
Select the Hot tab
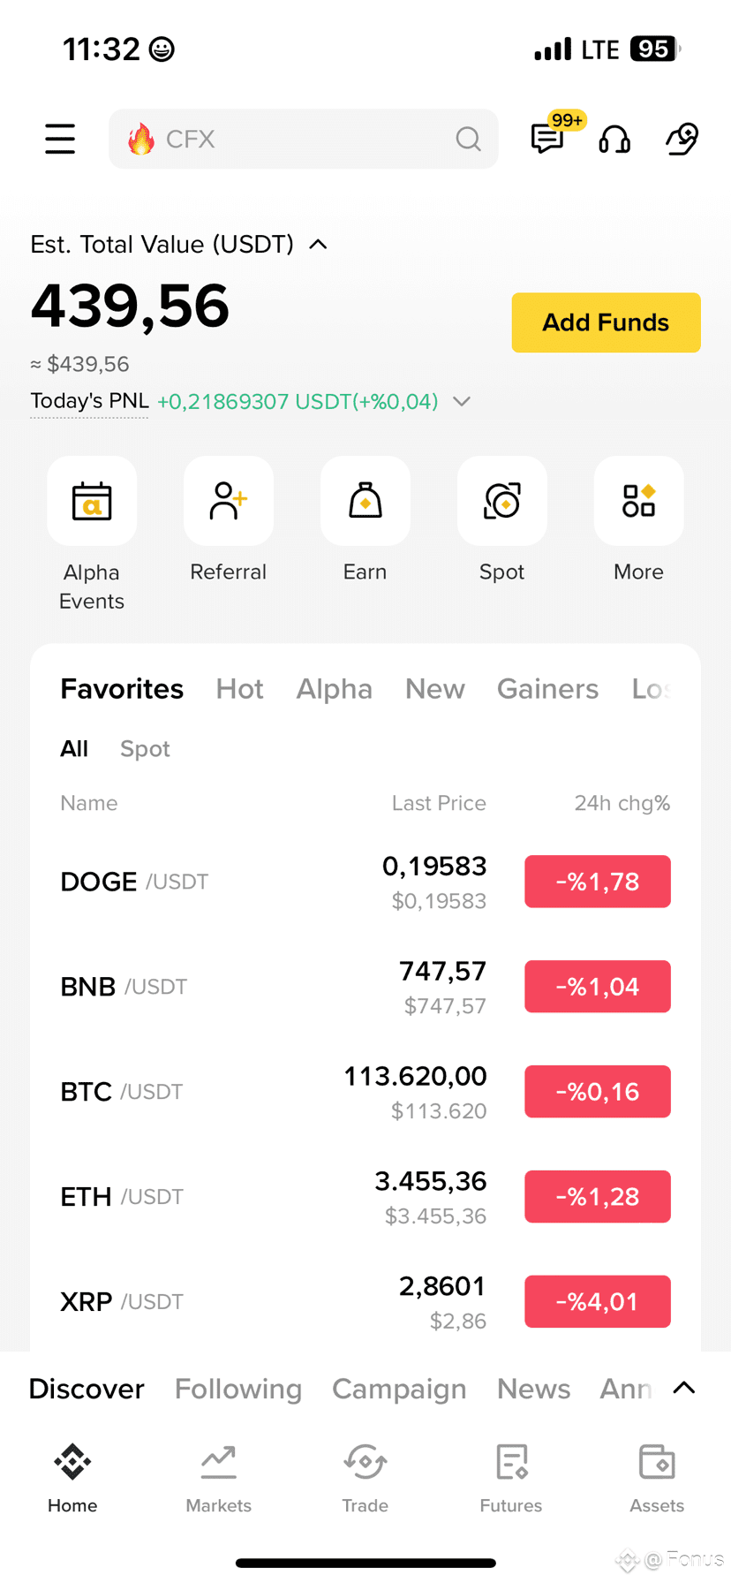[x=240, y=689]
